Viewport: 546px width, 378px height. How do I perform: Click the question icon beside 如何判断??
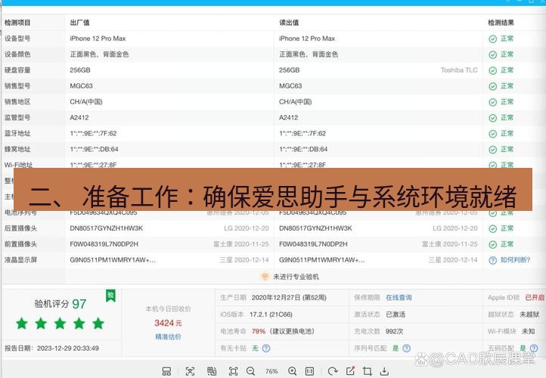(x=493, y=260)
